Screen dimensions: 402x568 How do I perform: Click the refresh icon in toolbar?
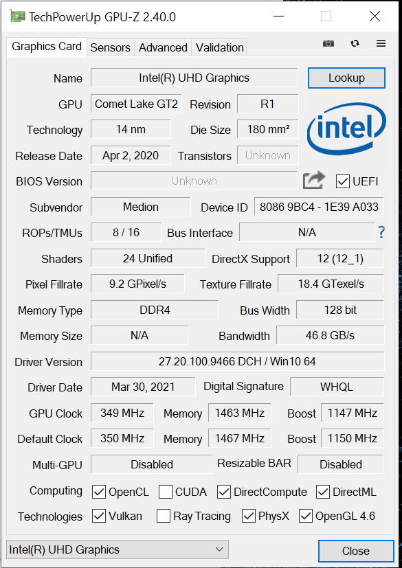(355, 43)
